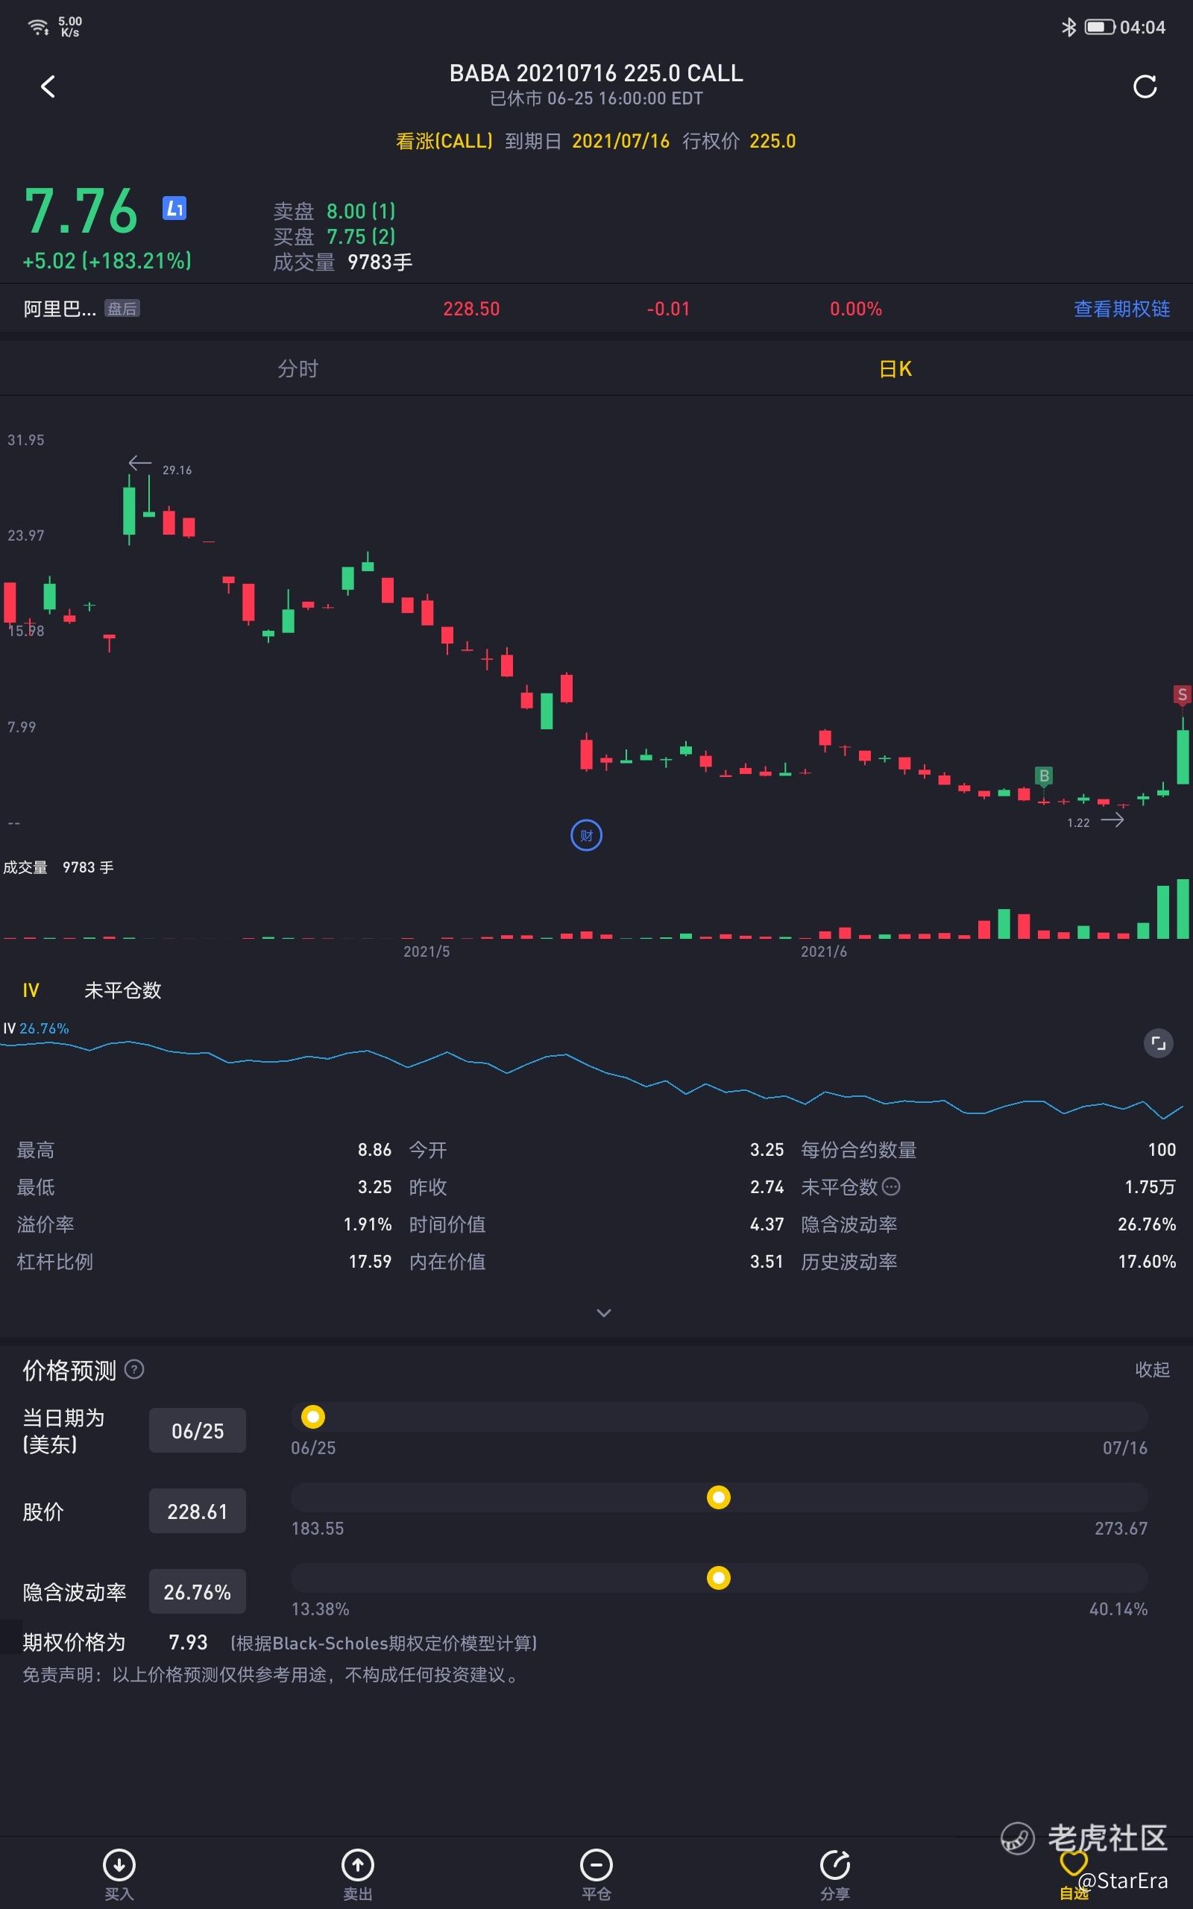
Task: Tap the blue L1 quote level badge
Action: tap(174, 208)
